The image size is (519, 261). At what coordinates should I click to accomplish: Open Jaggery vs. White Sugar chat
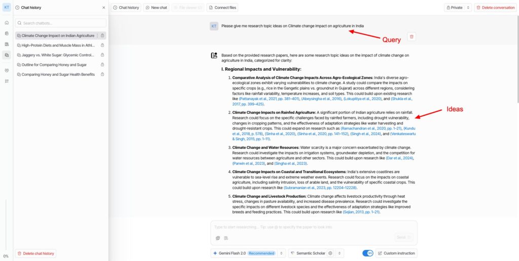(x=61, y=55)
